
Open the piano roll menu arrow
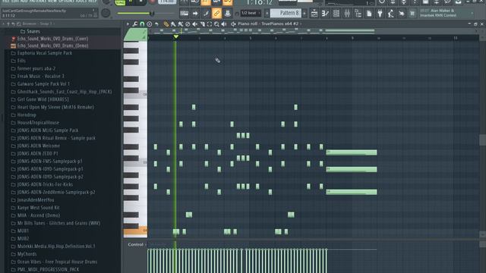[x=128, y=24]
